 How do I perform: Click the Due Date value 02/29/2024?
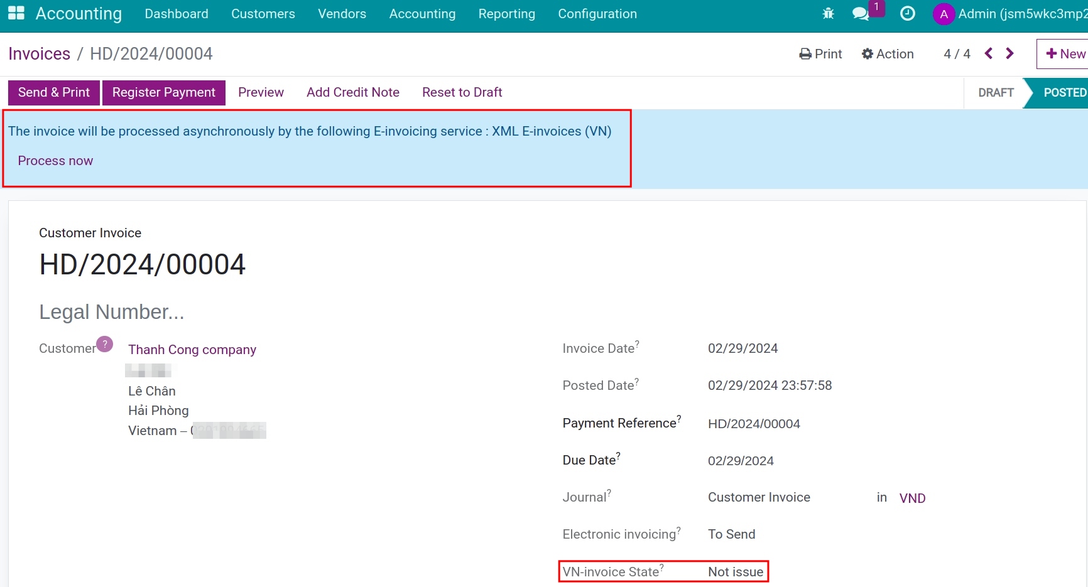pyautogui.click(x=741, y=461)
